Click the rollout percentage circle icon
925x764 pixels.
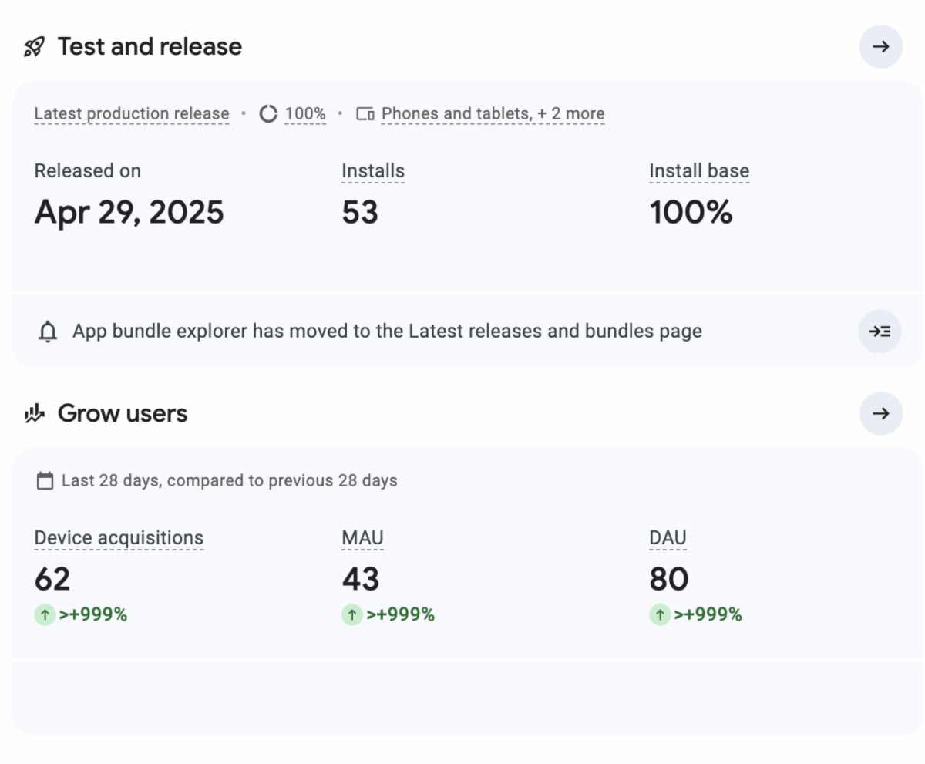pos(268,114)
